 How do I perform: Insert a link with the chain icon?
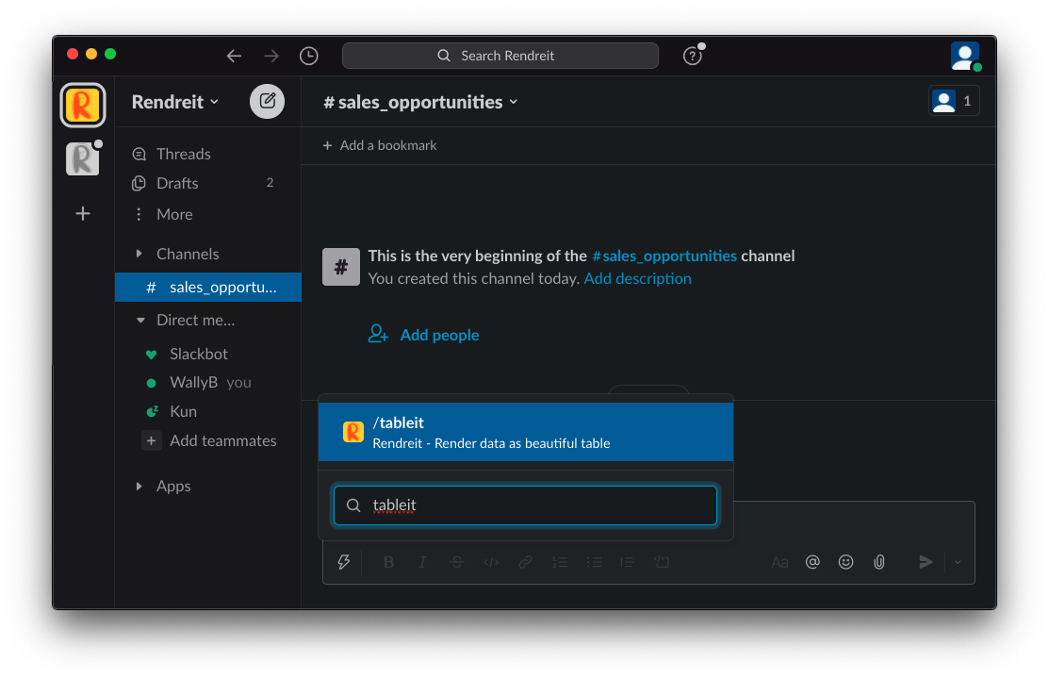pos(525,562)
